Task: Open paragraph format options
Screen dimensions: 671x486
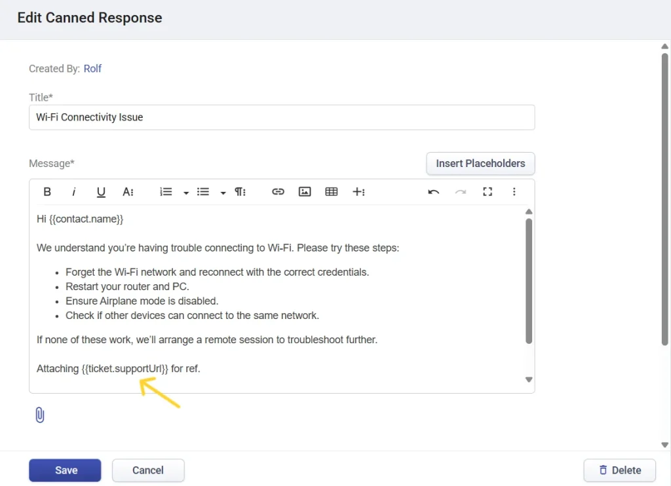Action: tap(240, 192)
